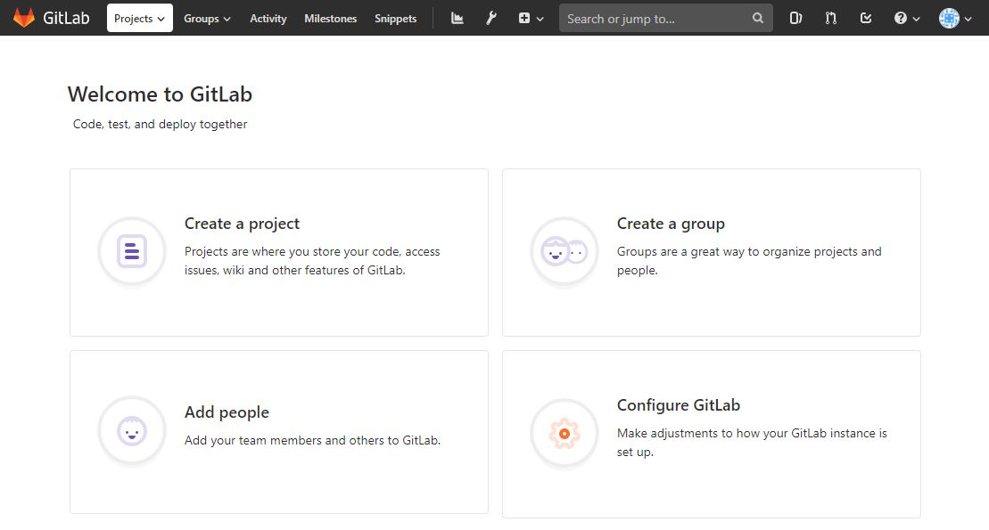Open the help menu chevron
989x530 pixels.
click(x=906, y=18)
